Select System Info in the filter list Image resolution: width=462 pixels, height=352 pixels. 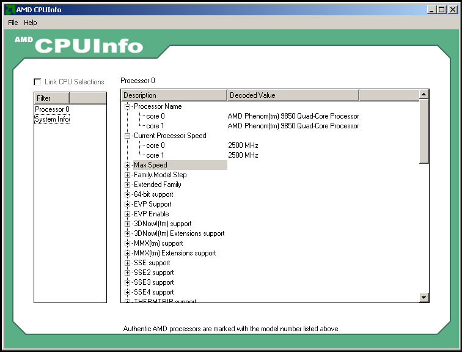click(52, 119)
